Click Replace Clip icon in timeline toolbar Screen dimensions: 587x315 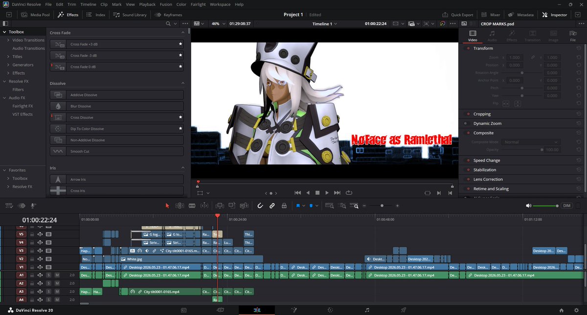click(x=244, y=206)
